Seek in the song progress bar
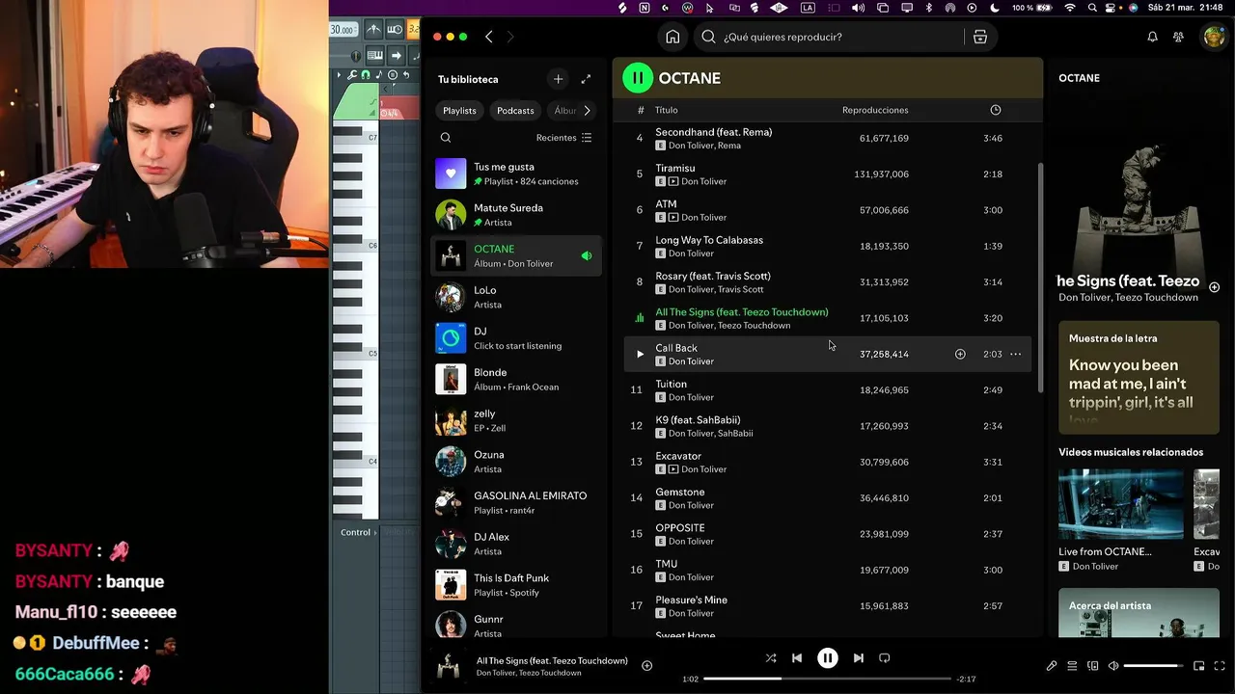The image size is (1235, 694). point(827,679)
